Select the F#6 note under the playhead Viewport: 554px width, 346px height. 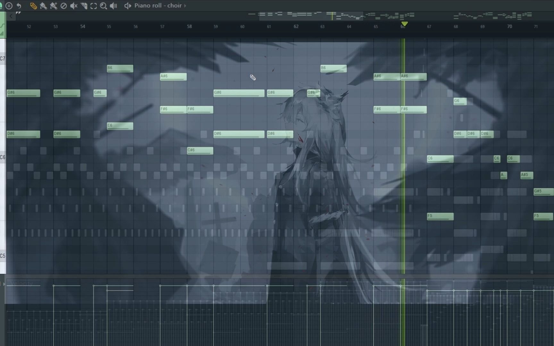414,110
